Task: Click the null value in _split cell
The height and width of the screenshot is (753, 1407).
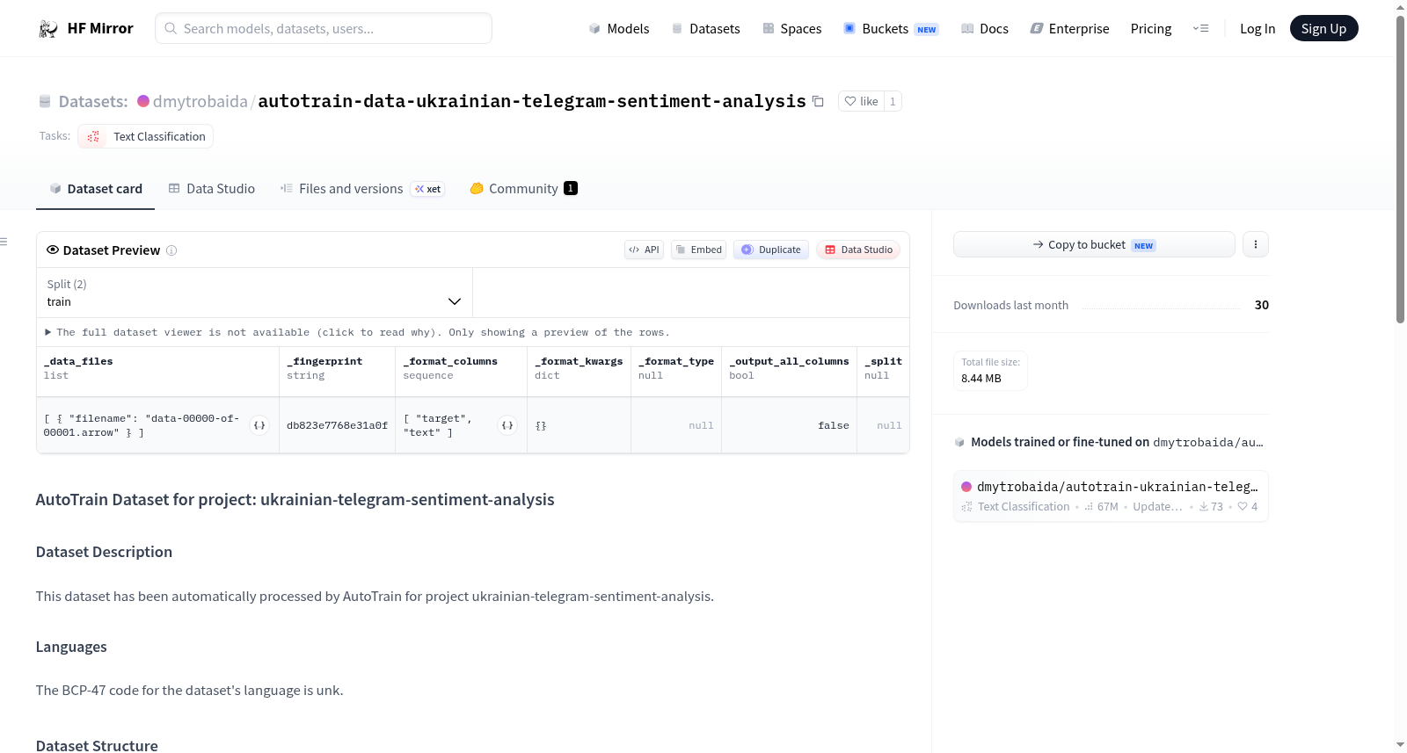Action: click(889, 425)
